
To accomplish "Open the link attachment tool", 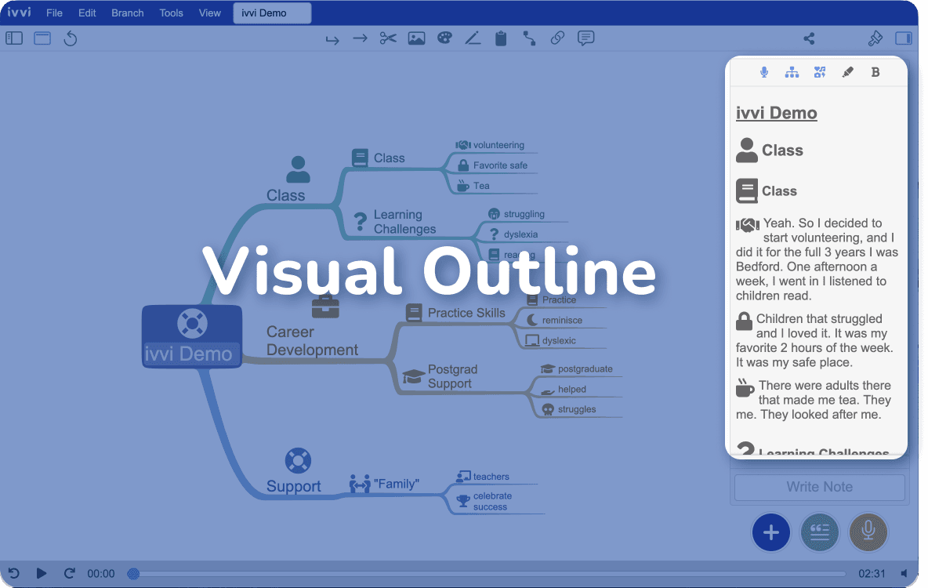I will point(557,38).
